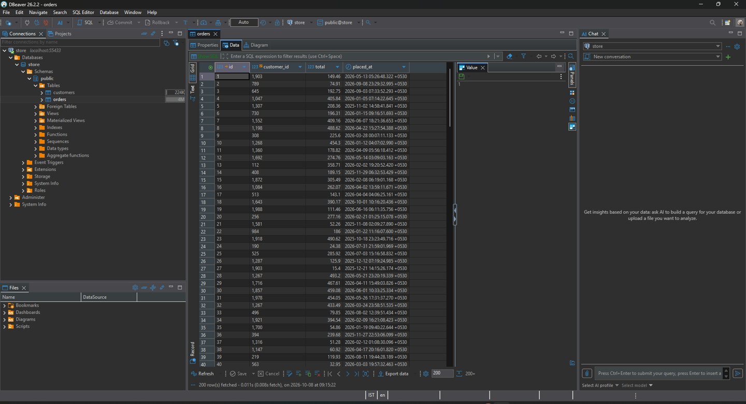Click Export data button
This screenshot has width=746, height=404.
(393, 373)
